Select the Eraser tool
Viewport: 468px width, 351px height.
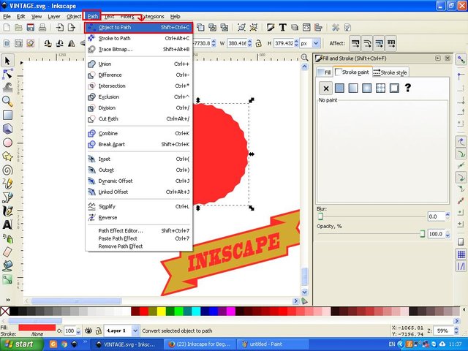(x=7, y=252)
